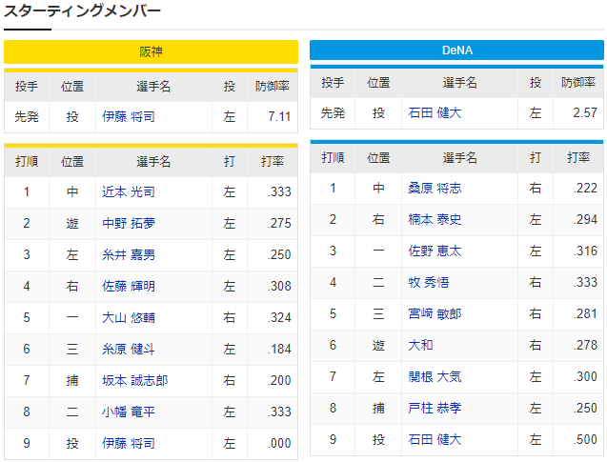
Task: Click batting average .308 for 佐藤 輝明
Action: click(279, 286)
